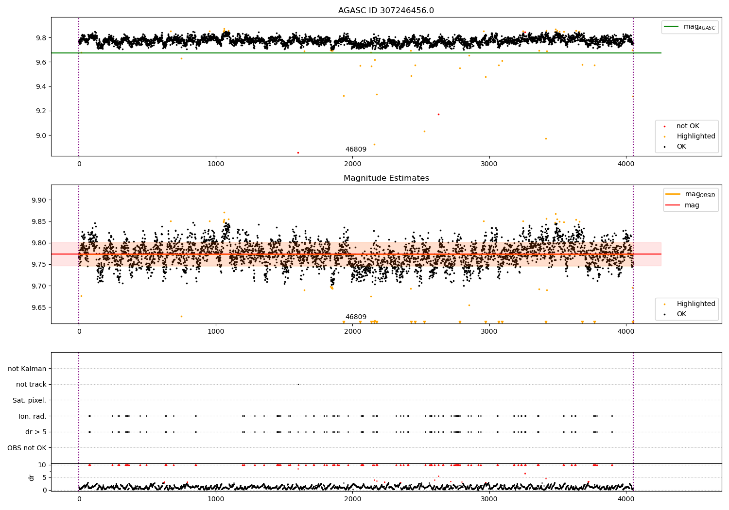Click the 3000 x-tick under top plot
Image resolution: width=729 pixels, height=510 pixels.
489,164
